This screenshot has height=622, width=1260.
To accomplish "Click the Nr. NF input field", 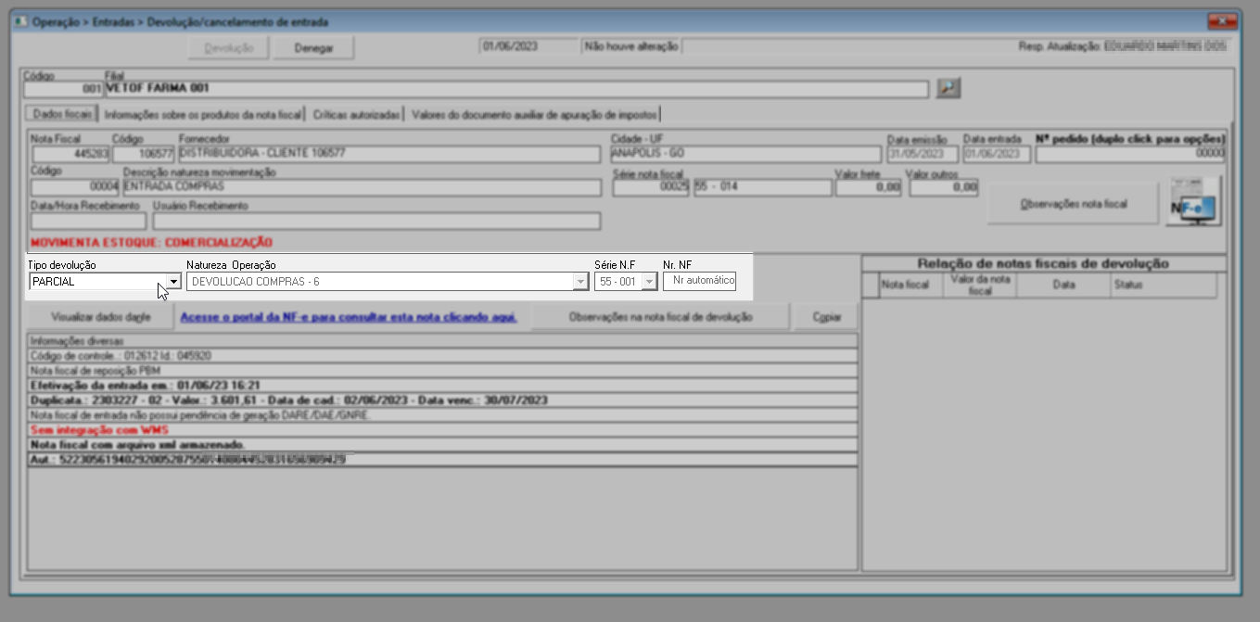I will (x=700, y=281).
